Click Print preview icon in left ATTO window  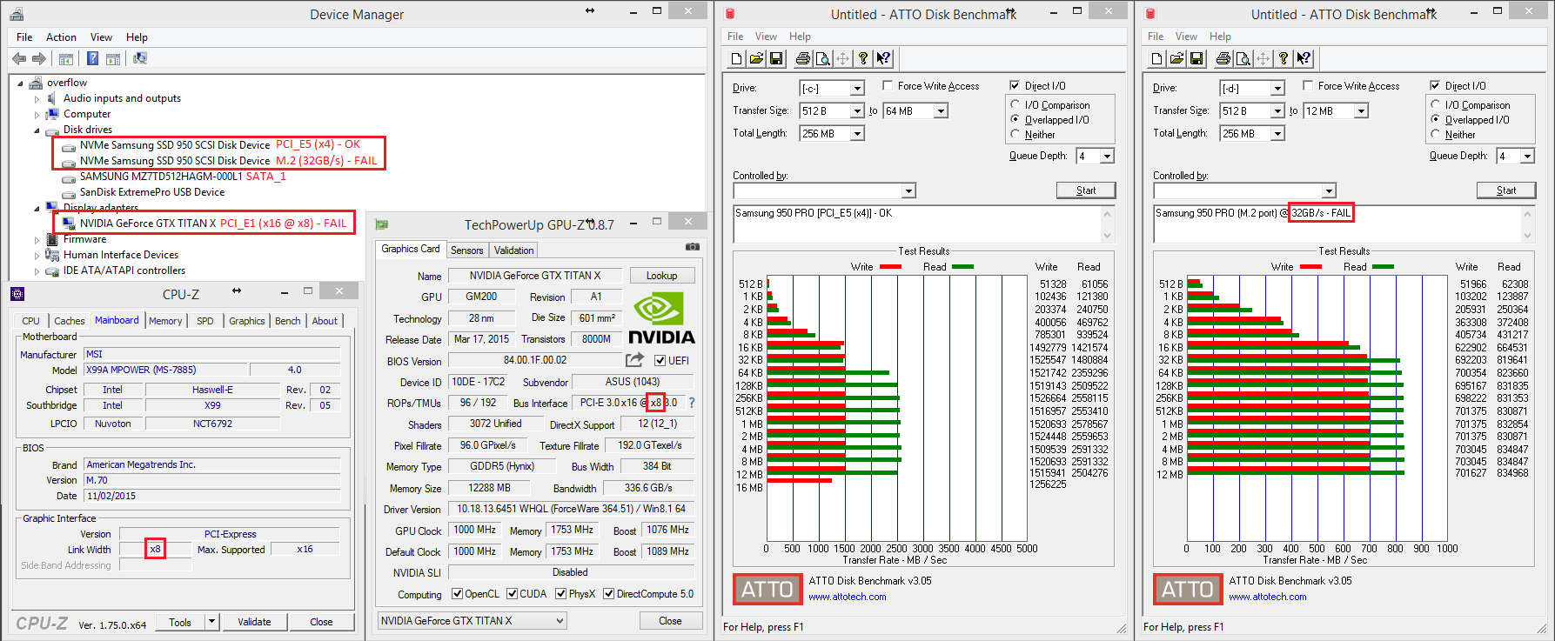coord(822,58)
